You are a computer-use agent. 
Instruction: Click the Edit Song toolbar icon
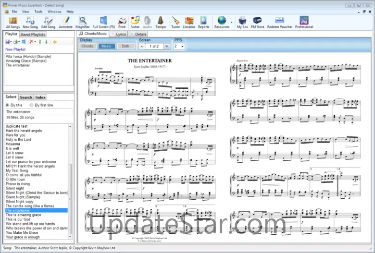48,23
